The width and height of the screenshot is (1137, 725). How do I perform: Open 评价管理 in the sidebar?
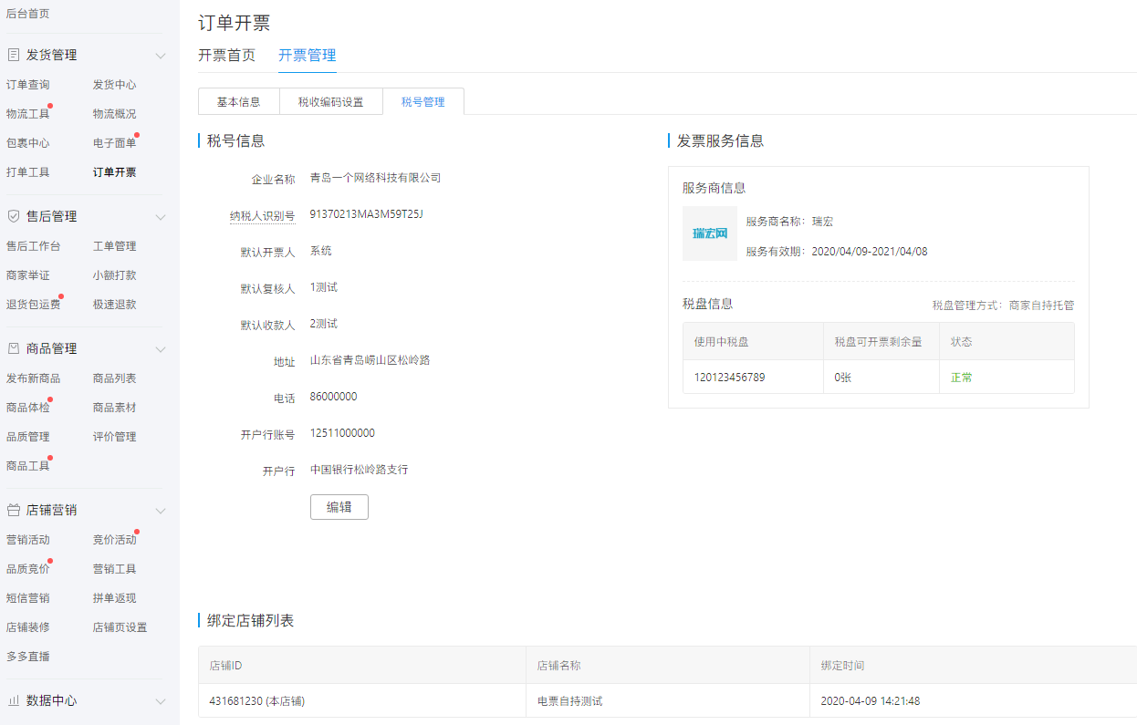click(x=115, y=437)
